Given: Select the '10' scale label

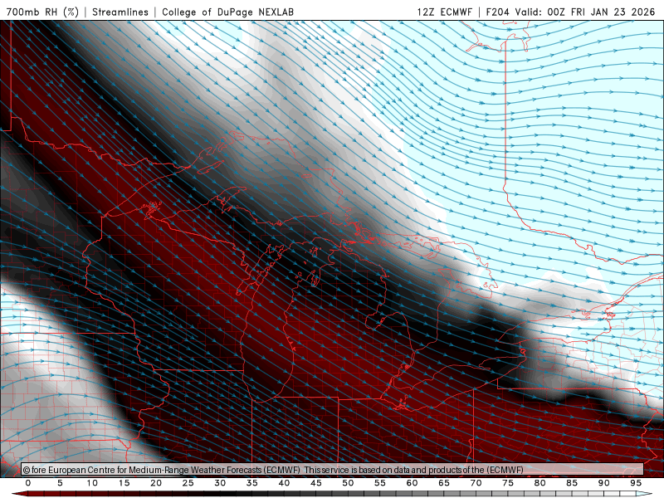Looking at the screenshot, I should [92, 483].
